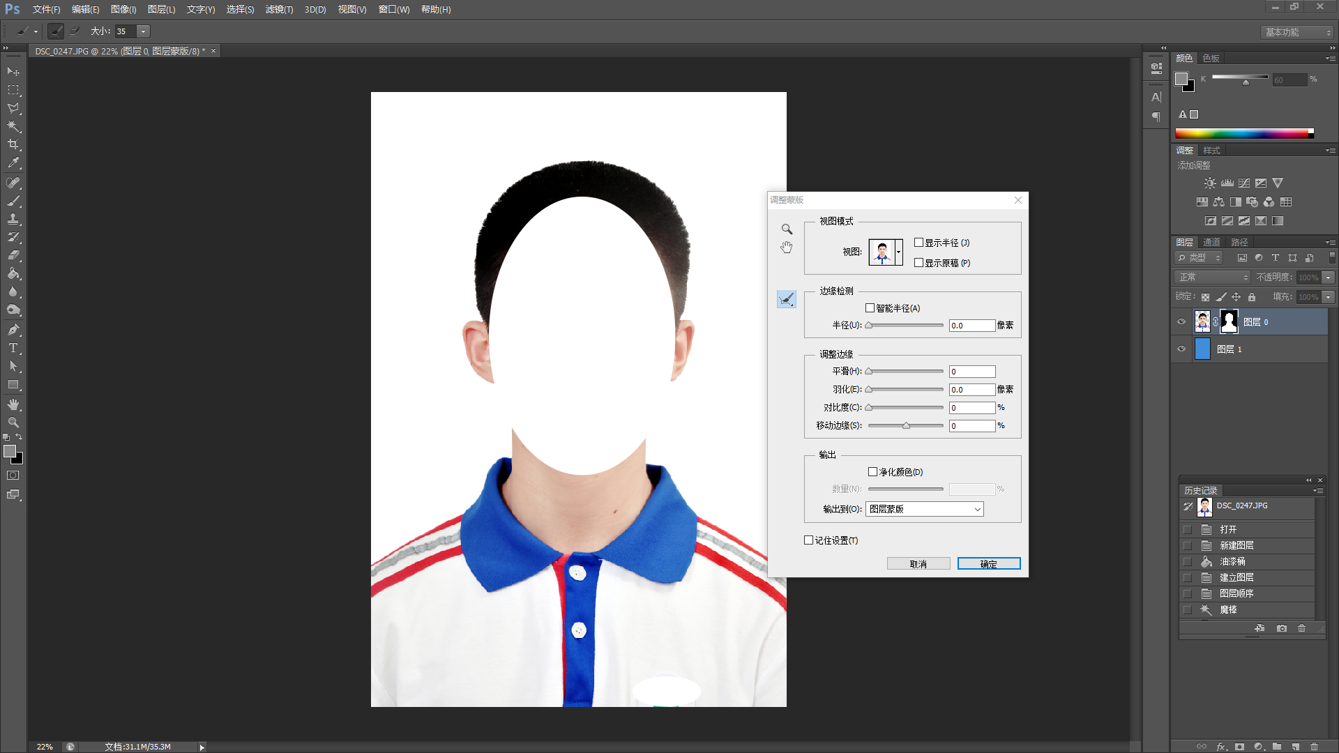The height and width of the screenshot is (753, 1339).
Task: Open 滤镜(T) menu
Action: (x=279, y=10)
